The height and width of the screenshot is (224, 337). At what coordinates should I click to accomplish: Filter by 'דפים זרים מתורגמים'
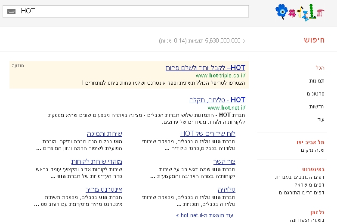coord(302,193)
